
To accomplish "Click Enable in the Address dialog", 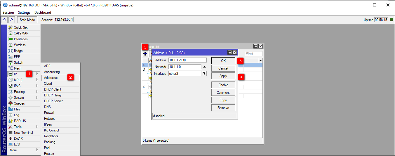I will point(223,85).
